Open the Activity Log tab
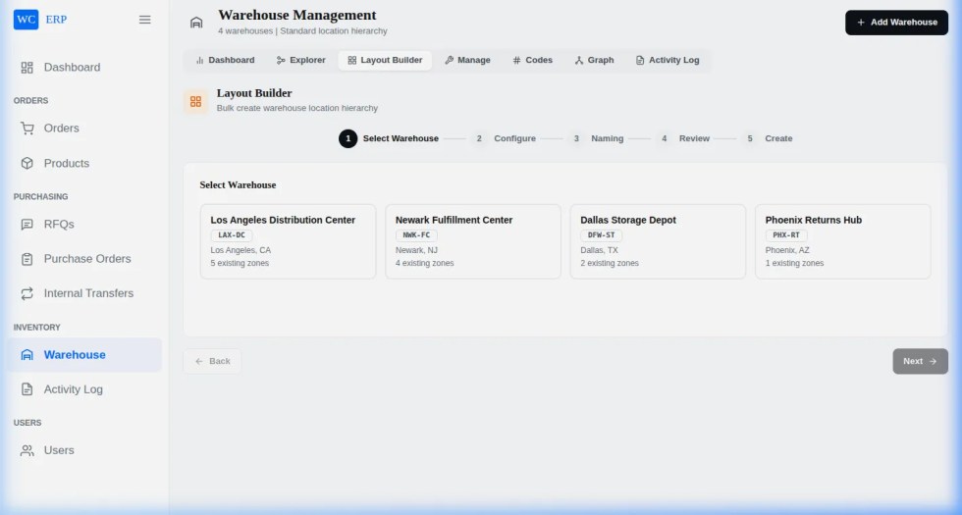Image resolution: width=962 pixels, height=515 pixels. (x=668, y=60)
